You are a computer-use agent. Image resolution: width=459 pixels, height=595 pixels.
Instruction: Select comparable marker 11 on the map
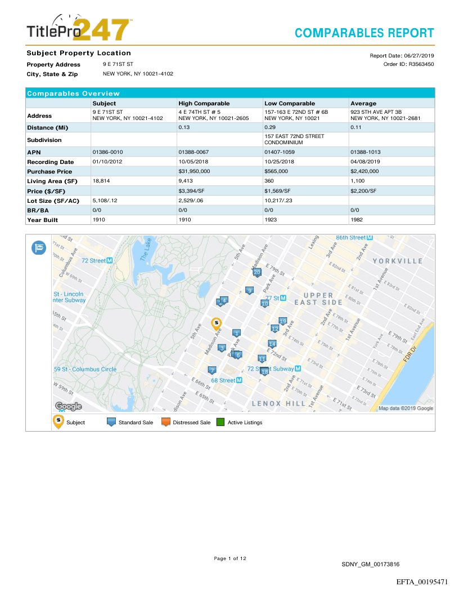(x=262, y=358)
